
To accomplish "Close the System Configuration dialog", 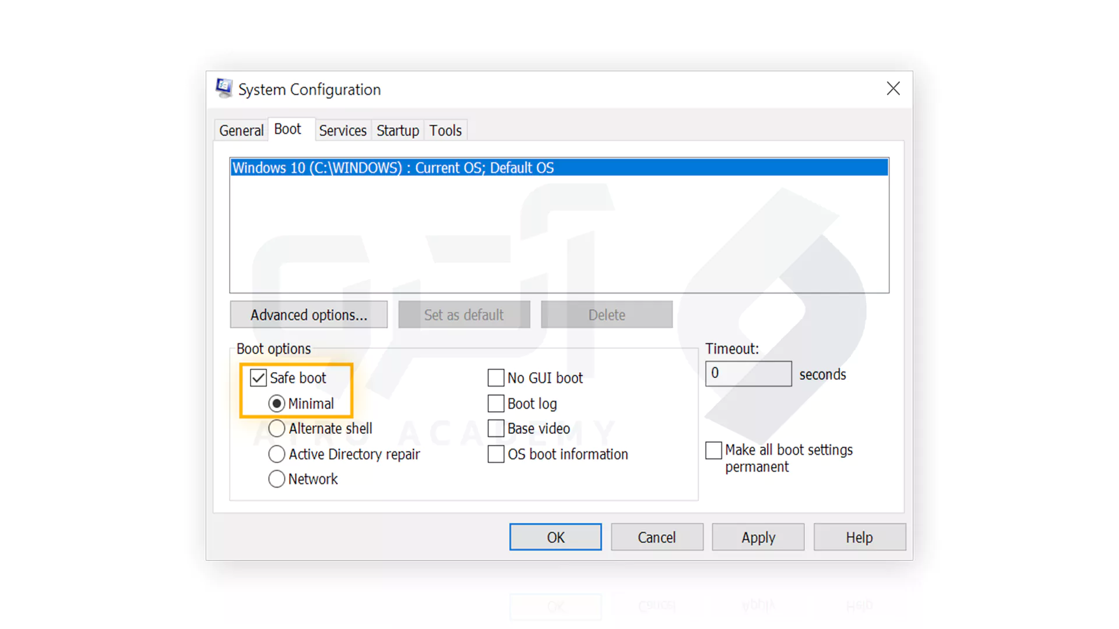I will [x=893, y=89].
